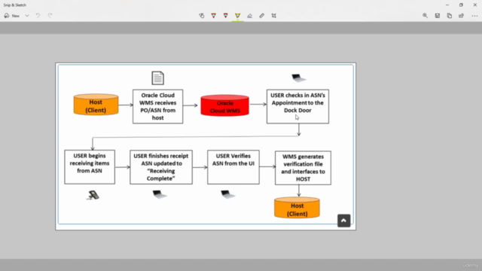Undo the last annotation

coord(38,15)
